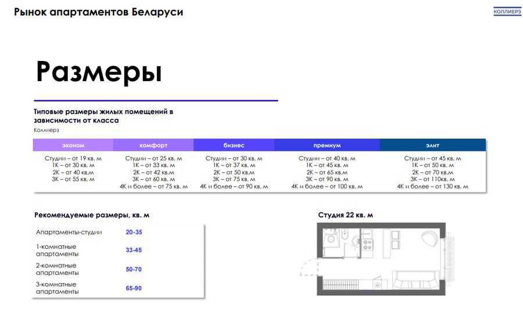Select the toilet in the bathroom plan
523x312 pixels.
[345, 235]
